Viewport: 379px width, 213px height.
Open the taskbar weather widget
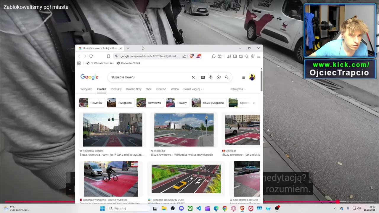pyautogui.click(x=16, y=208)
